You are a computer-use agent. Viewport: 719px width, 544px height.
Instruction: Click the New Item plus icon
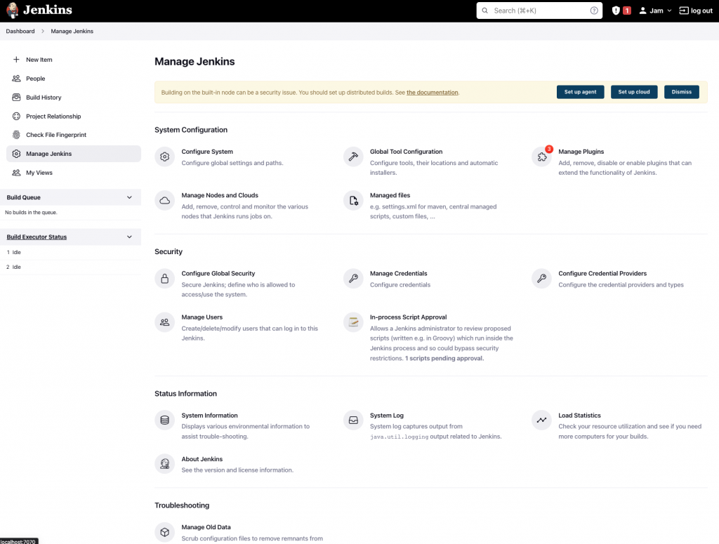click(17, 60)
